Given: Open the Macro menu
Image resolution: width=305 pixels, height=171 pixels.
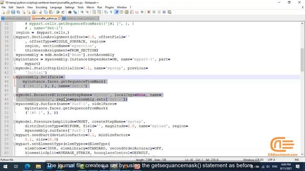Looking at the screenshot, I should pyautogui.click(x=90, y=8).
